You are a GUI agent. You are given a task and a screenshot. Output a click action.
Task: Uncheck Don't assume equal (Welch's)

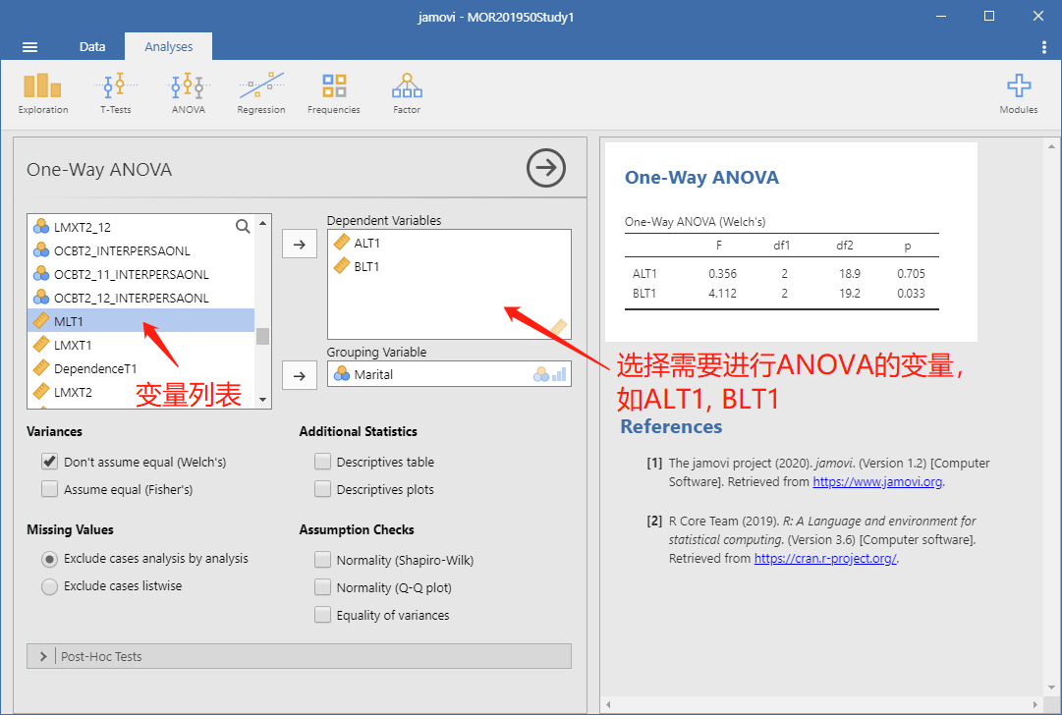49,462
